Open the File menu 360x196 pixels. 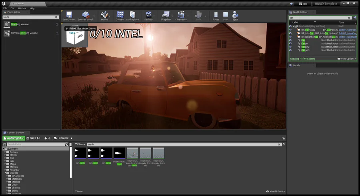click(5, 8)
